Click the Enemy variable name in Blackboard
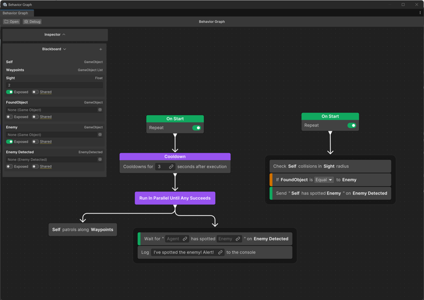Screen dimensions: 424x300 click(12, 127)
